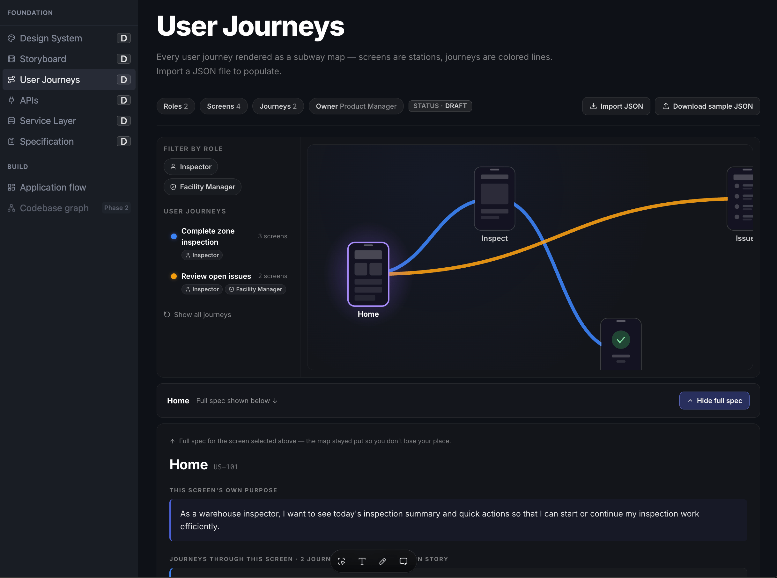Open the Design System page

[x=69, y=38]
